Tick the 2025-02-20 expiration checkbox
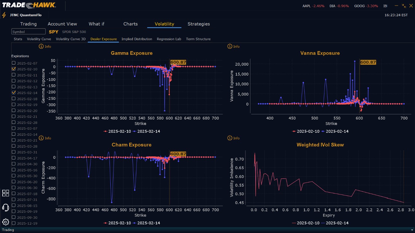The width and height of the screenshot is (415, 233). 14,110
